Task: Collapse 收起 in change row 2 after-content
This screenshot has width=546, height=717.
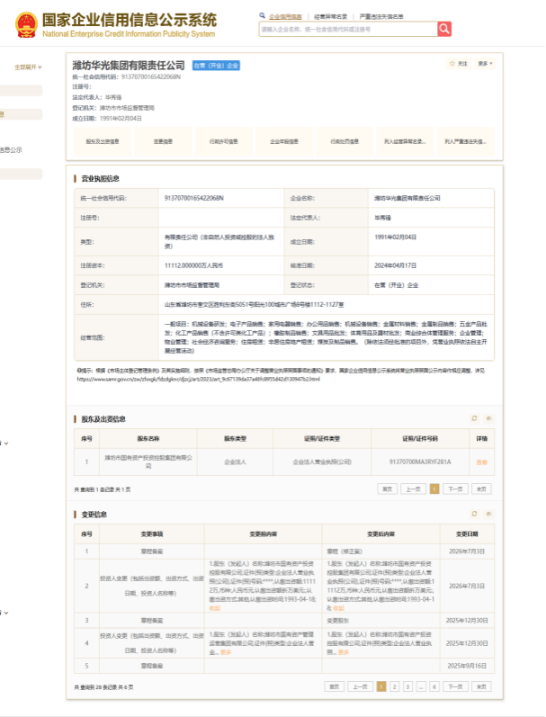Action: 338,608
